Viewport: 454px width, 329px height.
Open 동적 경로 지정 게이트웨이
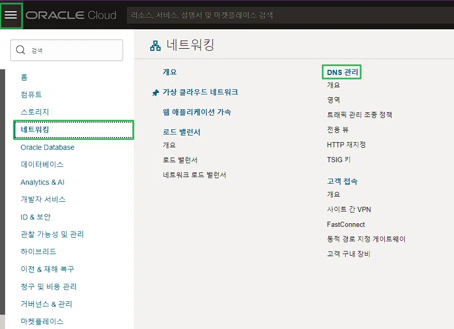click(366, 239)
